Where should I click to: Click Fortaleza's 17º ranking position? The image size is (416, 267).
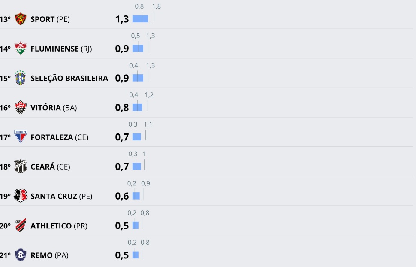[5, 137]
